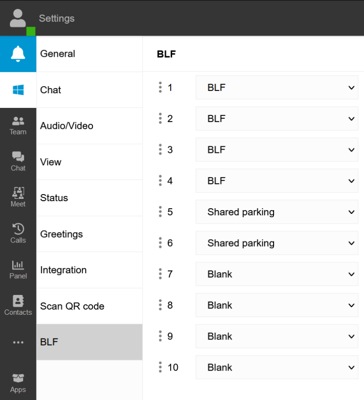Image resolution: width=364 pixels, height=400 pixels.
Task: Open the Meet section
Action: coord(18,197)
